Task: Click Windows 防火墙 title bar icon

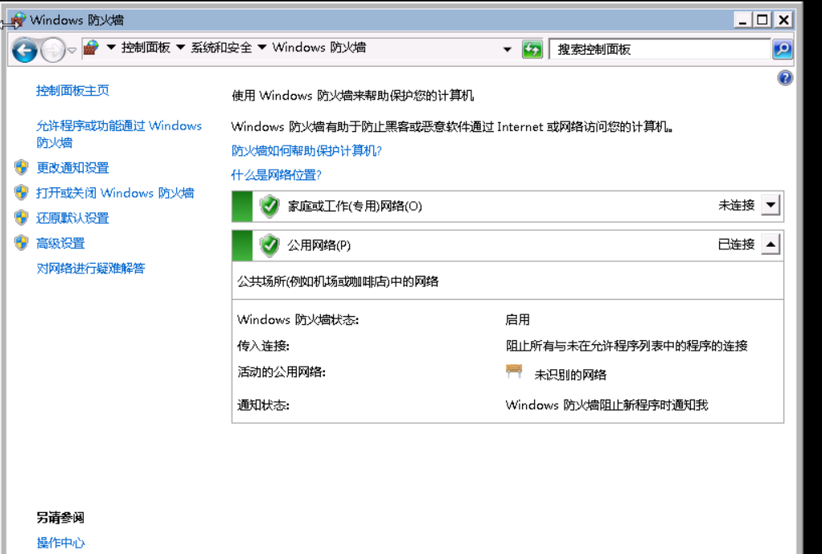Action: (18, 20)
